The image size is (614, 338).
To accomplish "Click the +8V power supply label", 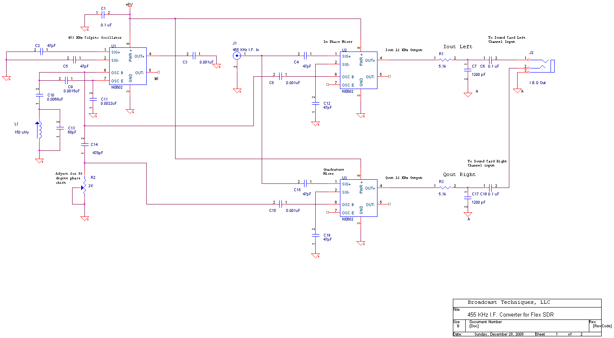I will (x=129, y=5).
